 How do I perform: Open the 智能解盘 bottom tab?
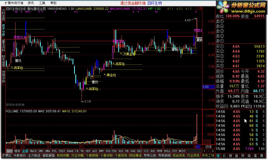pyautogui.click(x=49, y=155)
